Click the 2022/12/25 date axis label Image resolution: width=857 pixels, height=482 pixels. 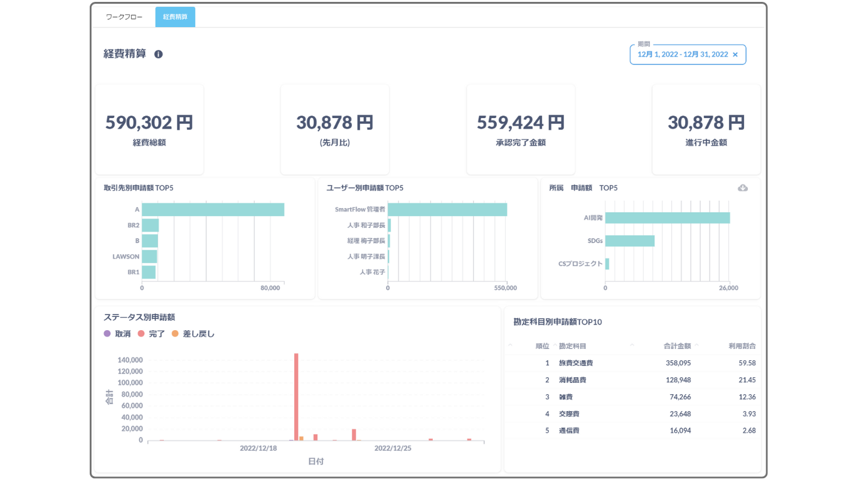(393, 448)
